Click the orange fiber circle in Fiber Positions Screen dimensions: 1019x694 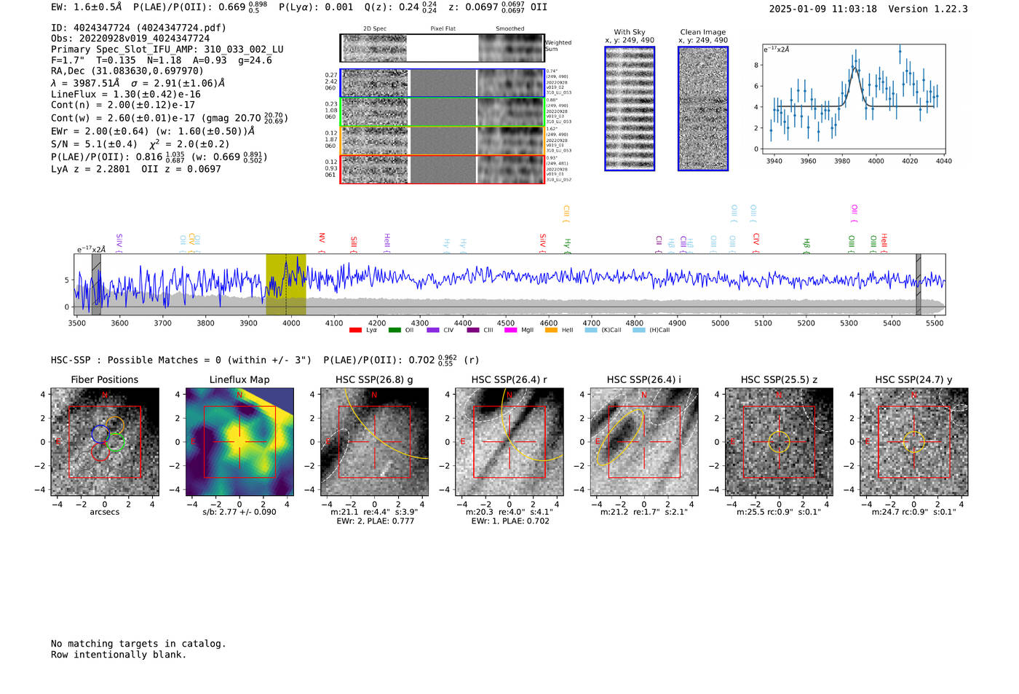pyautogui.click(x=114, y=425)
